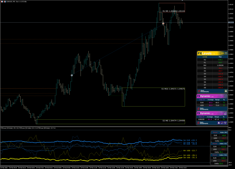Click the bar chart icon in EURUSD FXDynamic header

[x=225, y=113]
